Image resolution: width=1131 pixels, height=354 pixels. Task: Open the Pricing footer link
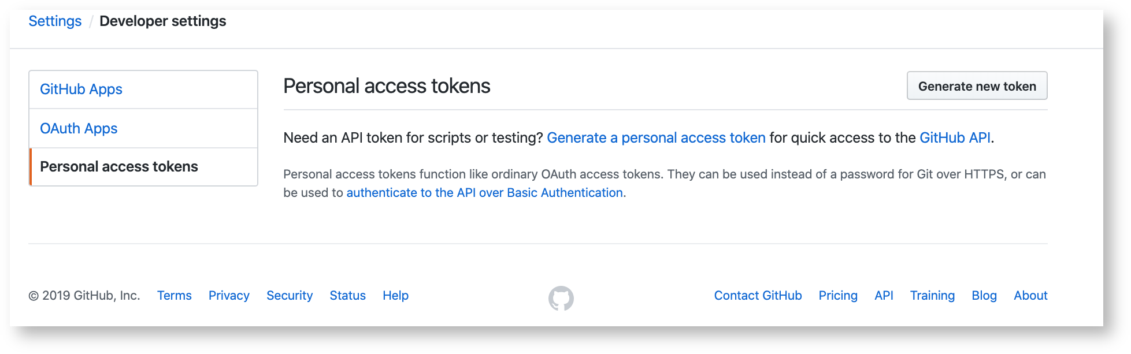point(838,296)
